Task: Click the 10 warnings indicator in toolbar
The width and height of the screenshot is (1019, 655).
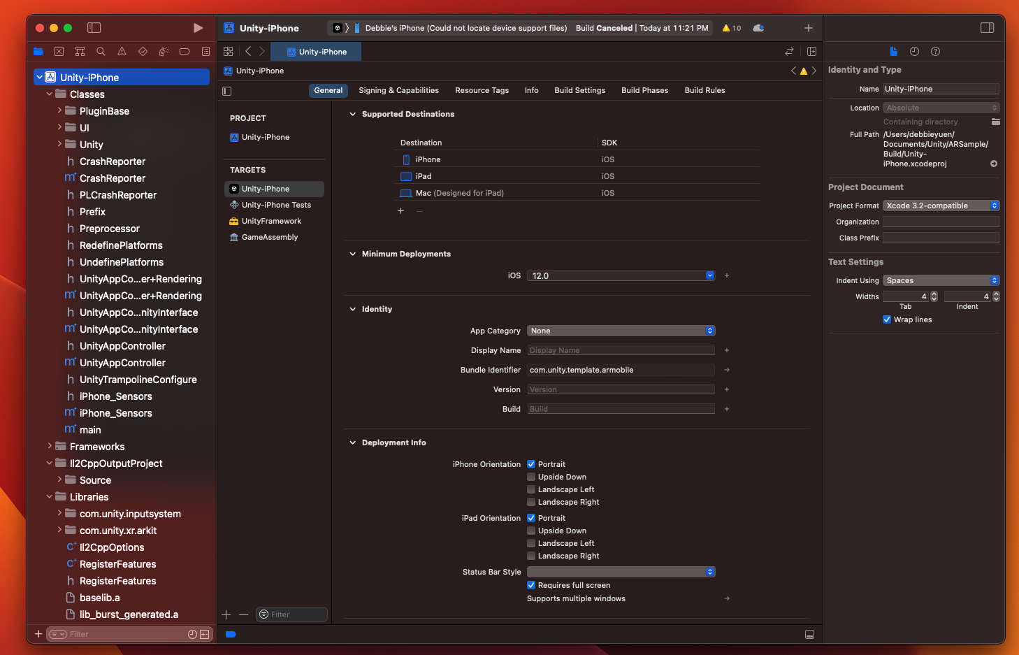Action: click(x=732, y=28)
